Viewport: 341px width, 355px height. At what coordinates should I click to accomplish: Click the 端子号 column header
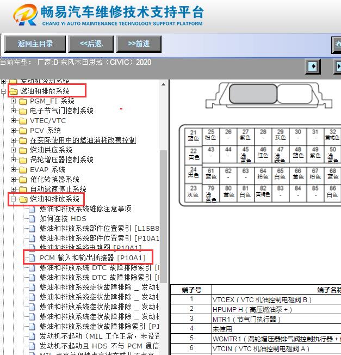[x=191, y=290]
